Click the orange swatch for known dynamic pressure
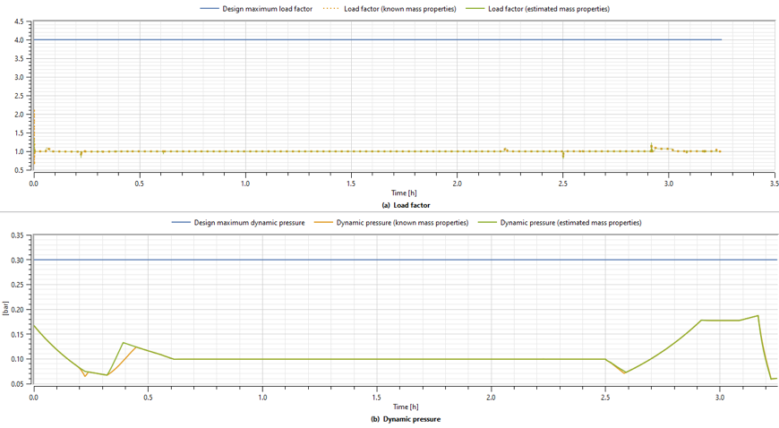This screenshot has height=428, width=779. point(321,222)
